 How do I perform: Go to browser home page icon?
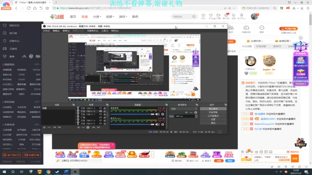tap(35, 8)
